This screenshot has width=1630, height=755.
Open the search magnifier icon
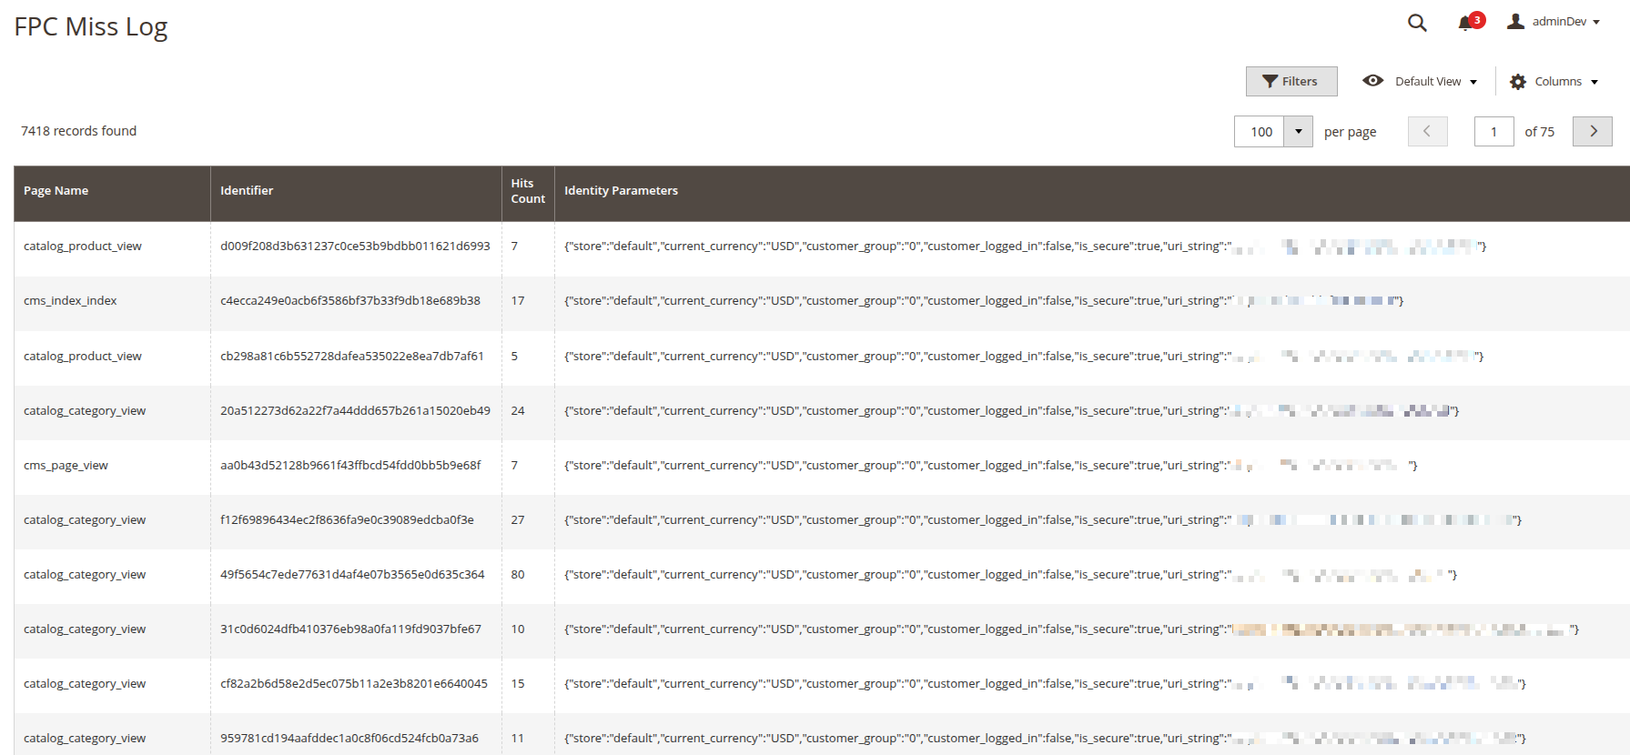[x=1417, y=23]
